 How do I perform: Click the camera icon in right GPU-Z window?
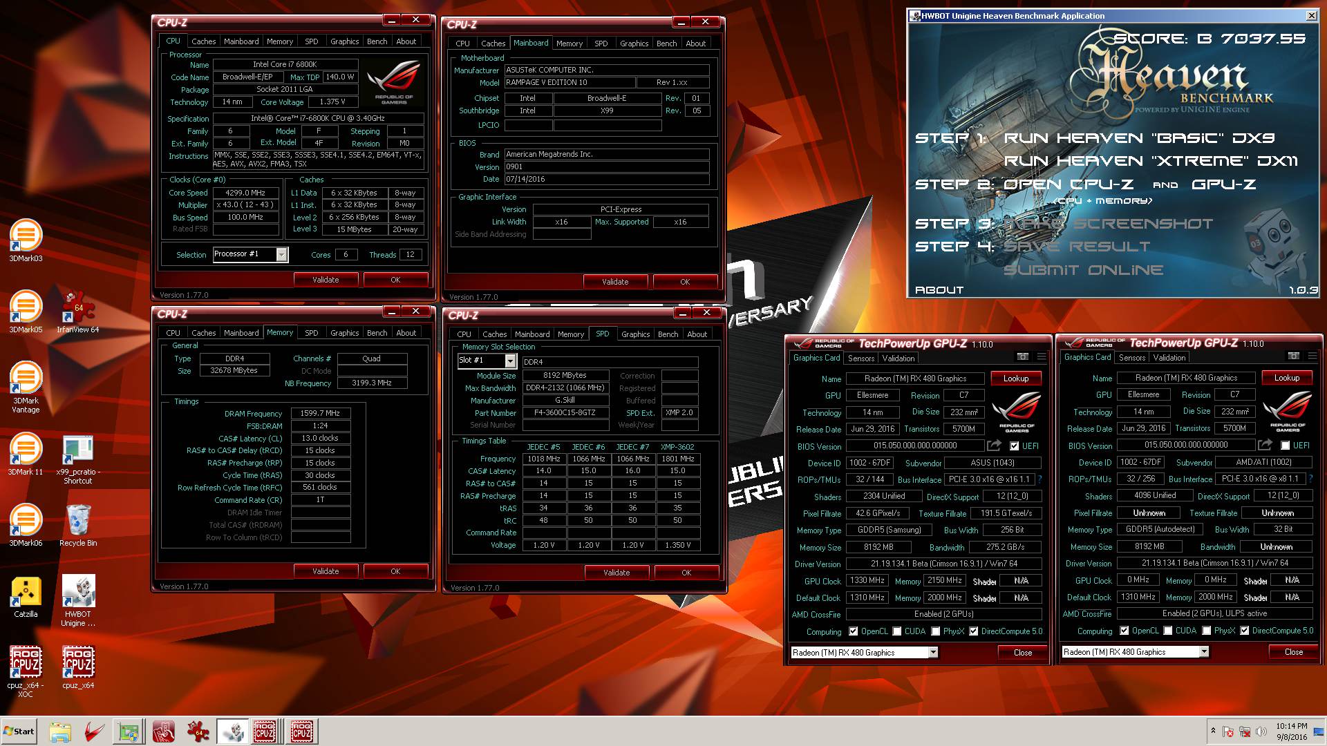click(1294, 356)
